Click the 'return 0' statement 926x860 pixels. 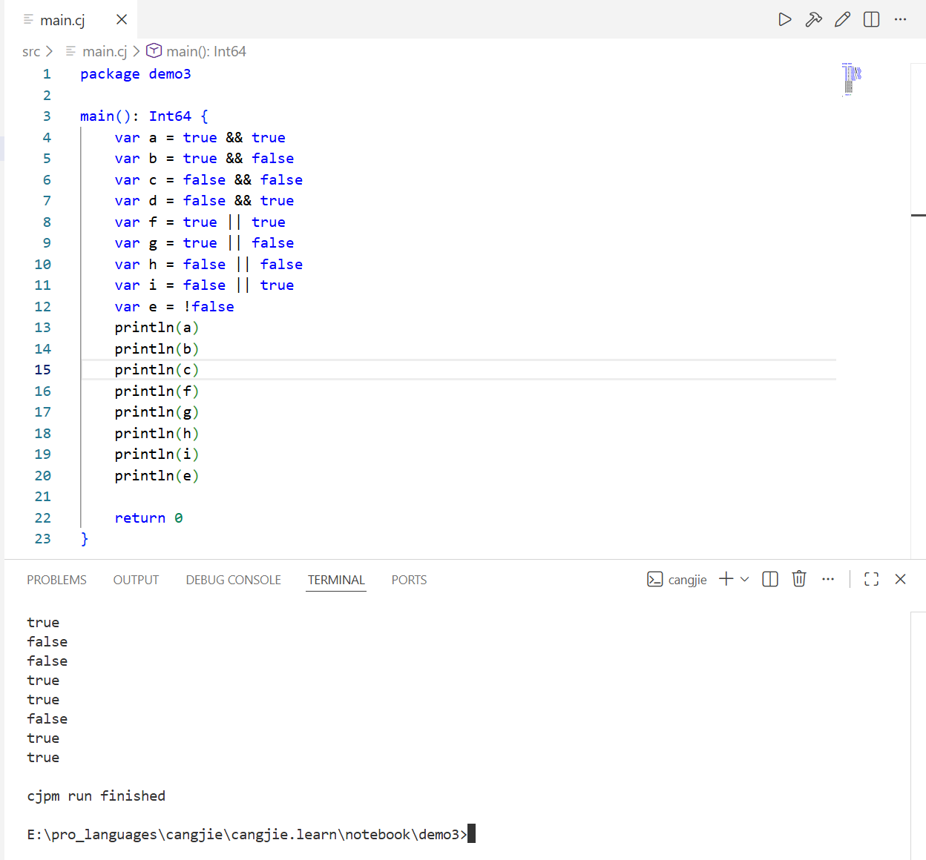click(x=148, y=517)
